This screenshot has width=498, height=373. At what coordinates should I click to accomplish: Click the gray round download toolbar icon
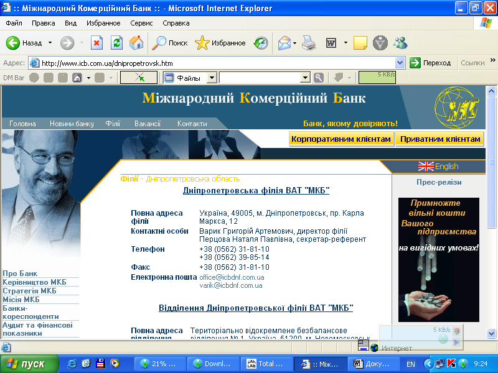pyautogui.click(x=380, y=43)
